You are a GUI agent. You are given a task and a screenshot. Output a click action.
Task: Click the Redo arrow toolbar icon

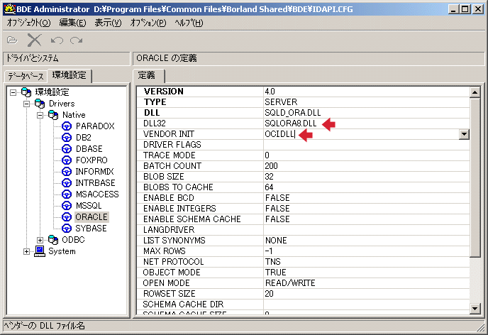tap(77, 40)
